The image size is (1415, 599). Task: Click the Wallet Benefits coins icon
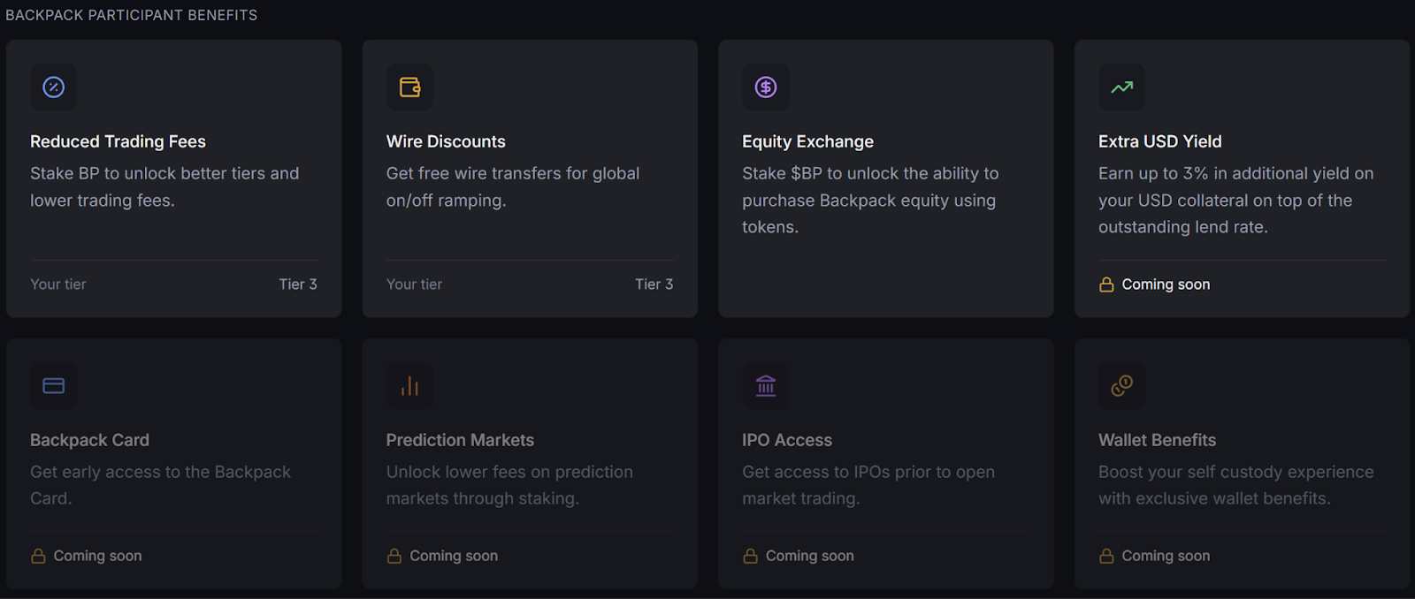[x=1121, y=386]
